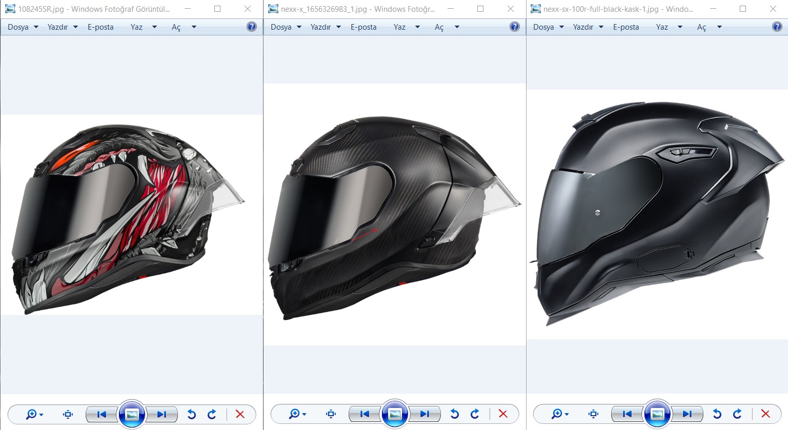Viewport: 788px width, 430px height.
Task: Open Yazdır menu in the 108245SR.jpg window
Action: (x=63, y=27)
